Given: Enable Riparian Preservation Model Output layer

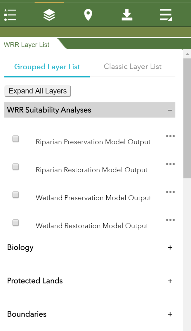Looking at the screenshot, I should tap(16, 139).
